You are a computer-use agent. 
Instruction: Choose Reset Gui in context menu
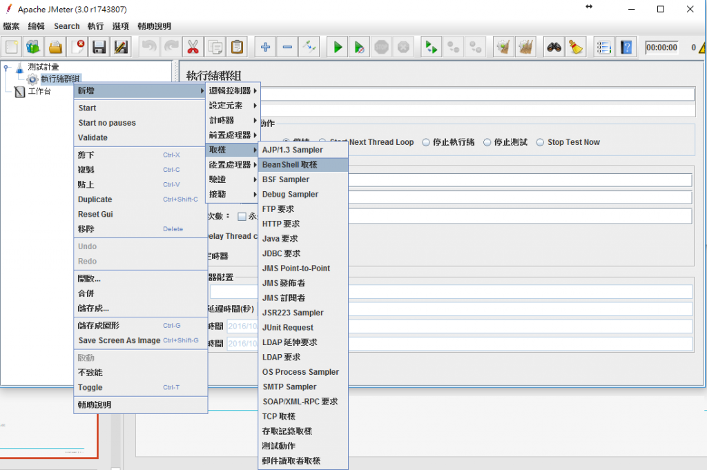[x=139, y=214]
